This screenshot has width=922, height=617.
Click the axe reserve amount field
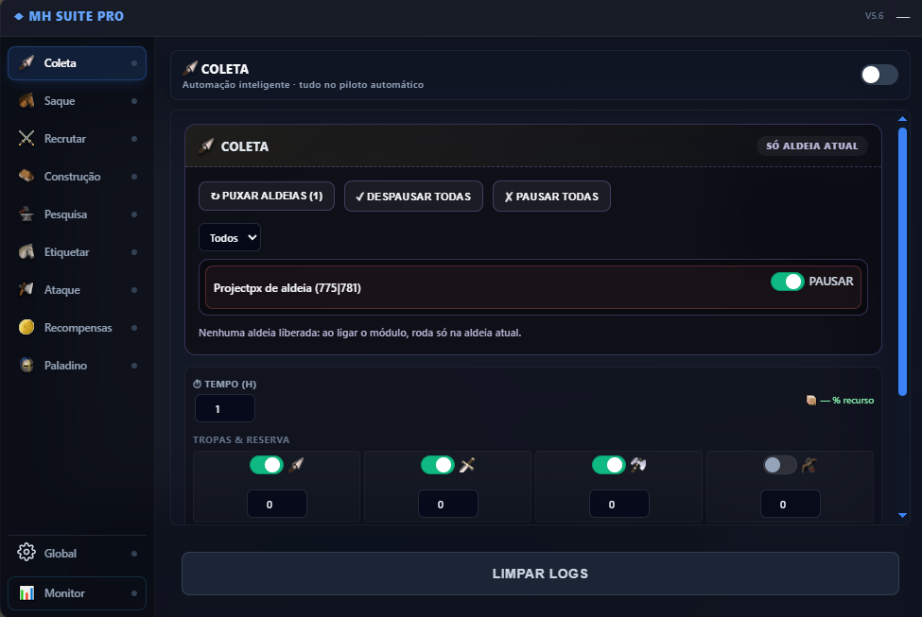point(619,505)
